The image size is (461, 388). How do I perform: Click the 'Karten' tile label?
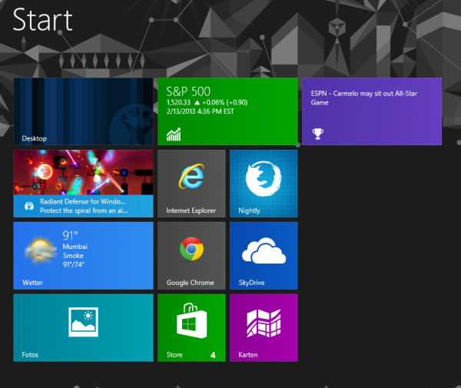tap(248, 355)
